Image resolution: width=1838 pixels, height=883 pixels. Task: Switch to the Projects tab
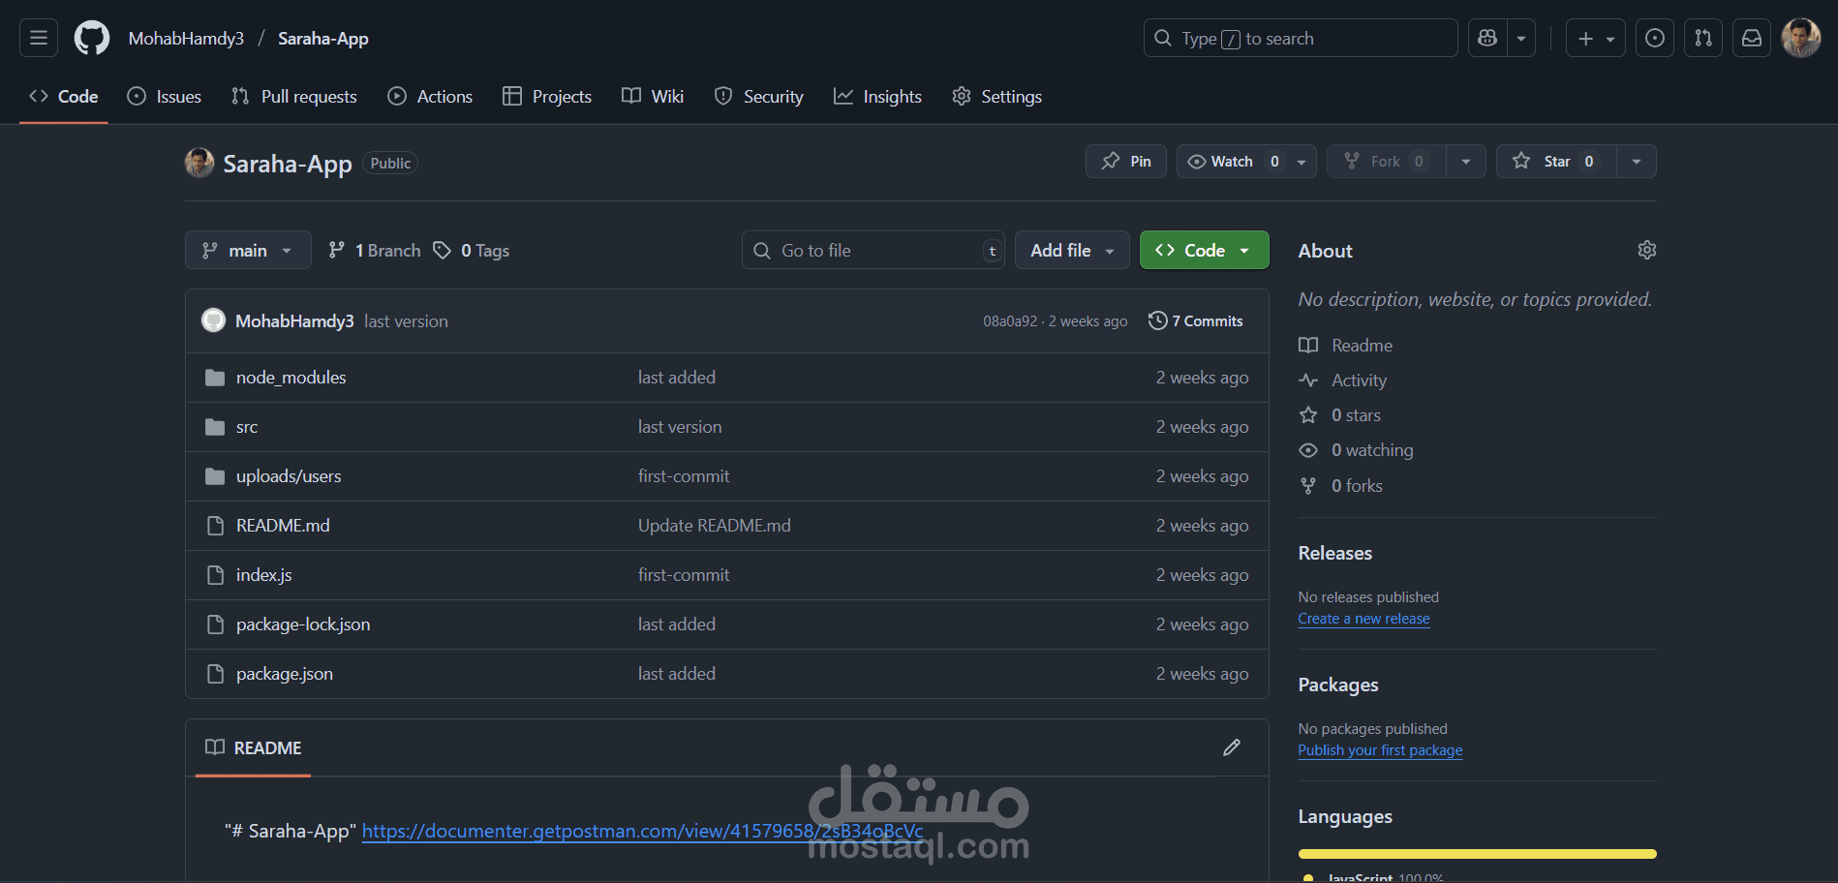coord(547,97)
